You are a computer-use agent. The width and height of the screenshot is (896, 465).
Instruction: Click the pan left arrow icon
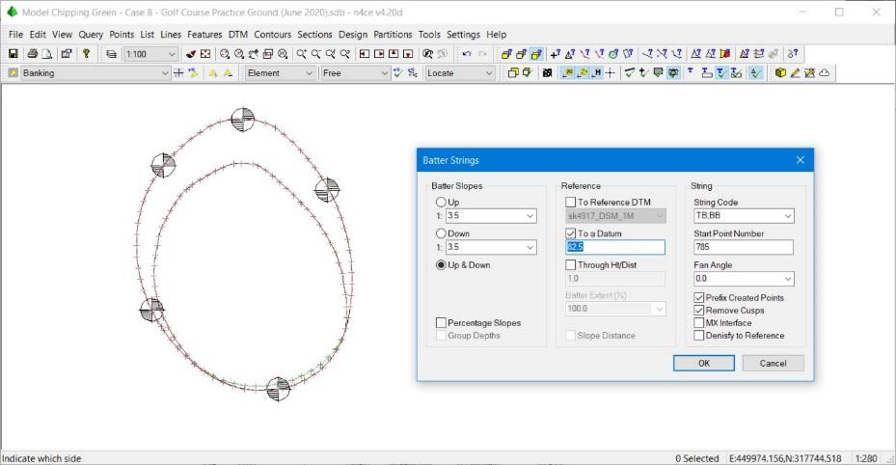(364, 54)
